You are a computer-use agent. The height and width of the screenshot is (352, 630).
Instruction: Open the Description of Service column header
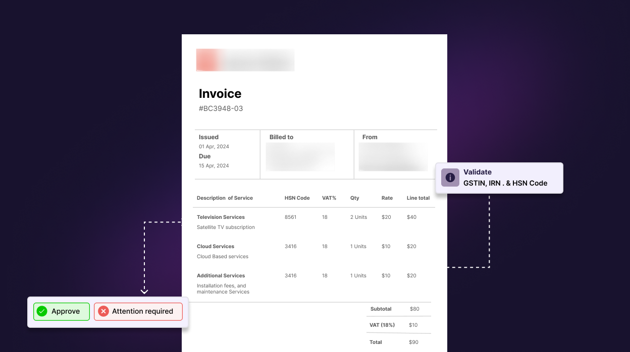tap(225, 198)
